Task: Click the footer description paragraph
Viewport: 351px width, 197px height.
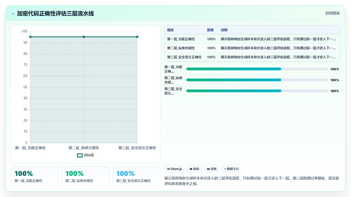Action: click(x=252, y=181)
